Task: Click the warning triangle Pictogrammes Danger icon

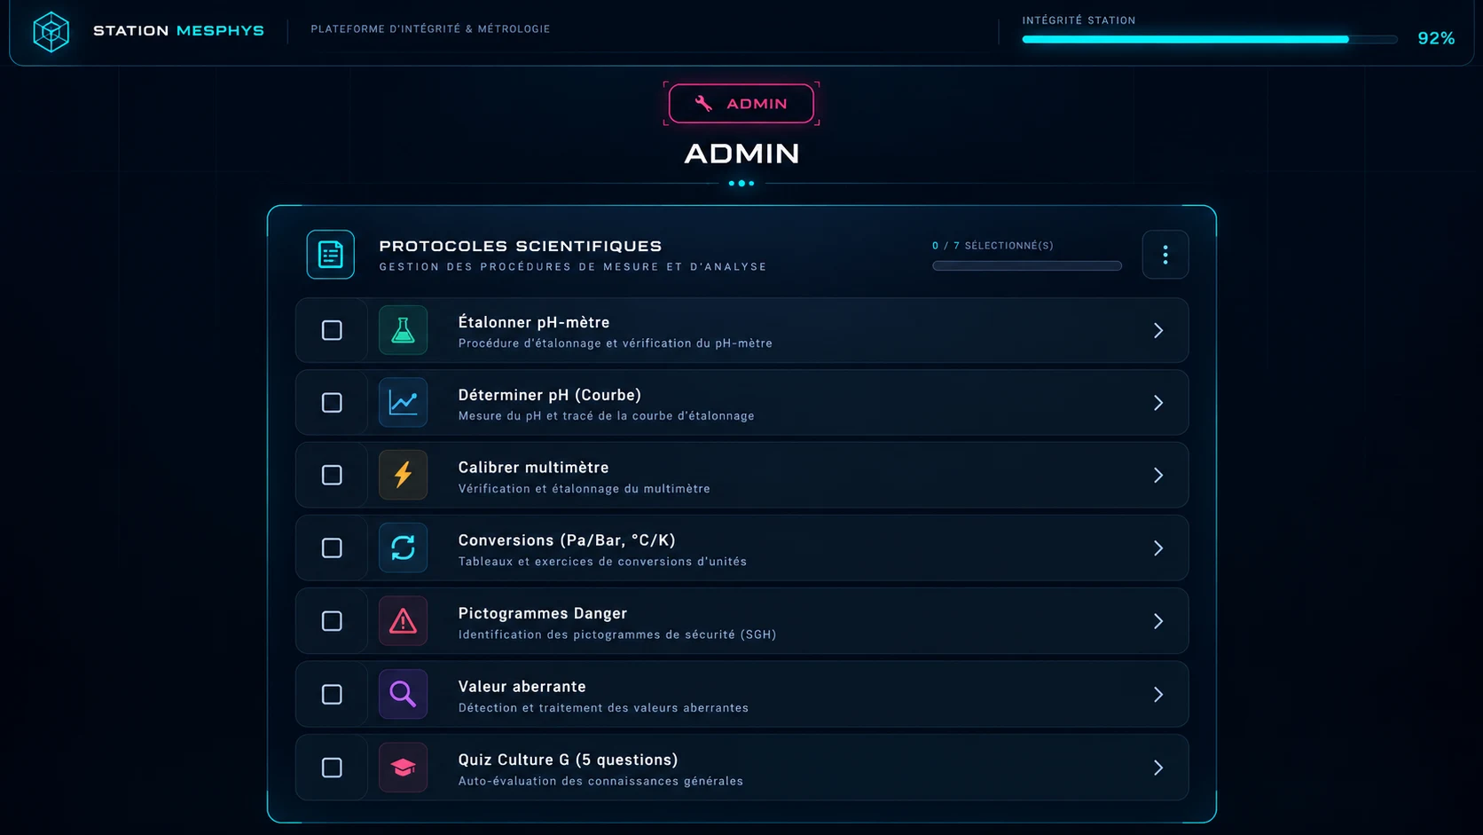Action: coord(403,621)
